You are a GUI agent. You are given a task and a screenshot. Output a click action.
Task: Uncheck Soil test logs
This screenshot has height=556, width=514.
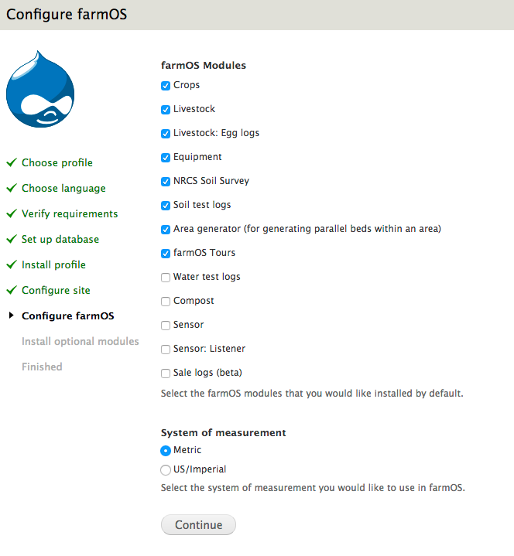[166, 206]
